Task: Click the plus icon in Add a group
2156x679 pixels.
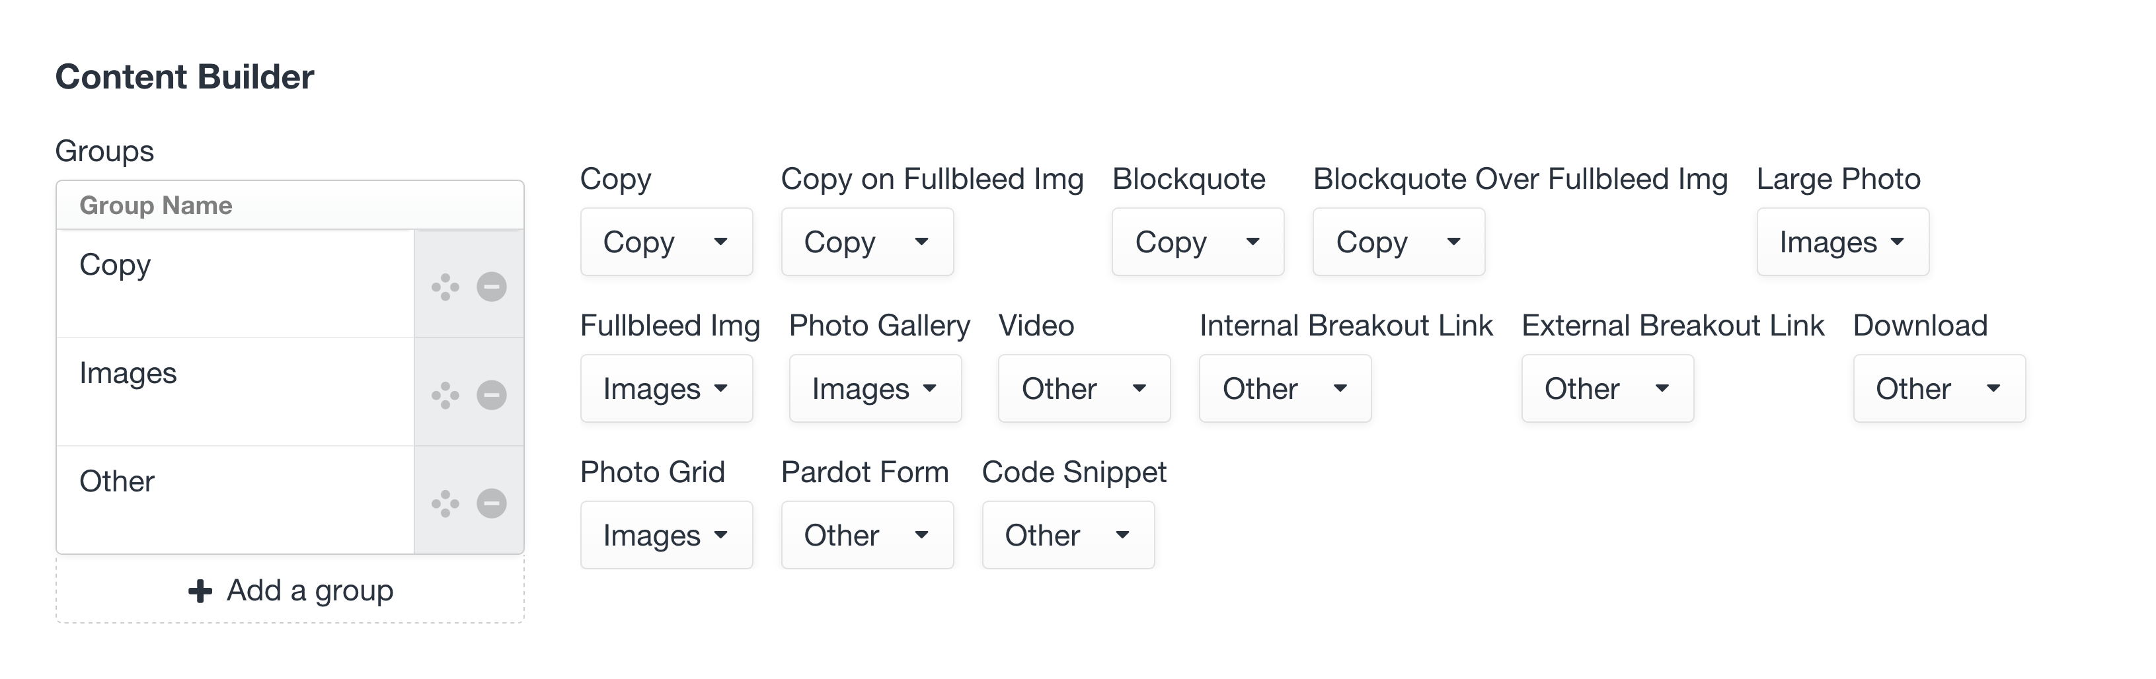Action: click(x=200, y=591)
